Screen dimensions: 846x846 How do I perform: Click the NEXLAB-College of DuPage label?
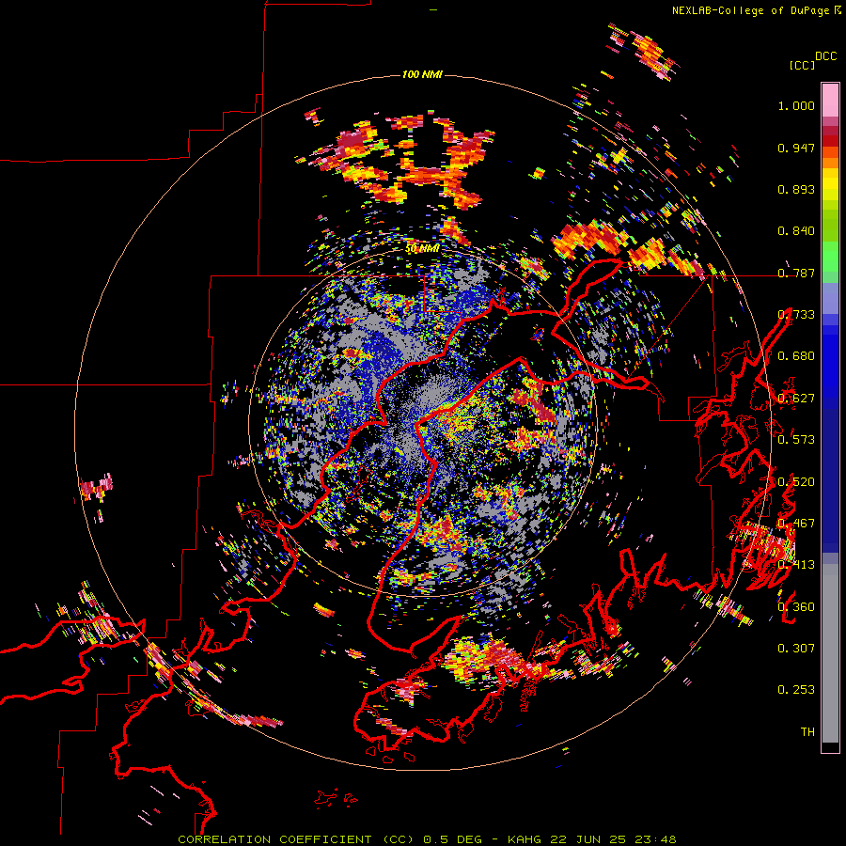pos(751,10)
